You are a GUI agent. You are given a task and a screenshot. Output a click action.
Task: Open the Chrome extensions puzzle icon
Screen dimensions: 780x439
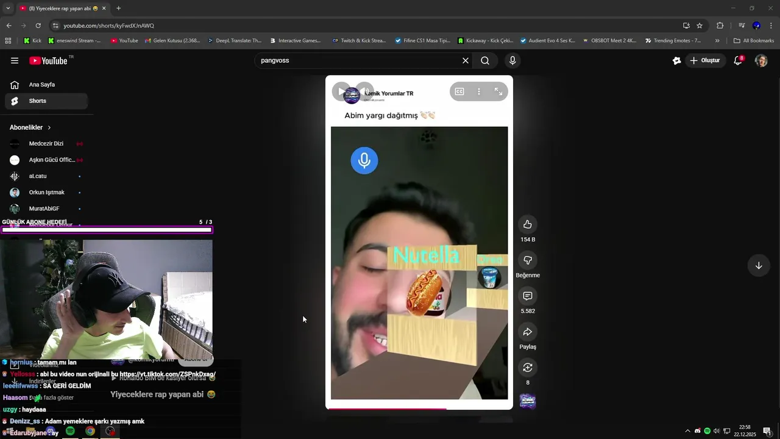(x=720, y=26)
